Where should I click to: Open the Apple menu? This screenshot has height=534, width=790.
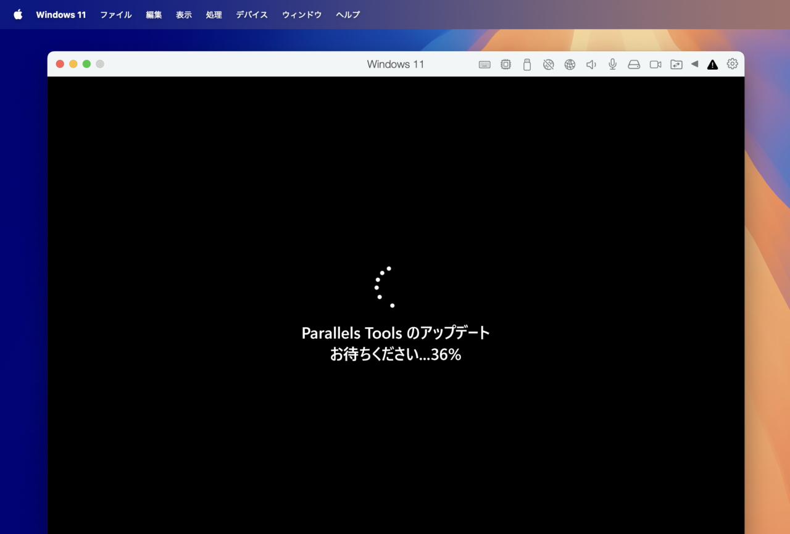click(x=18, y=14)
